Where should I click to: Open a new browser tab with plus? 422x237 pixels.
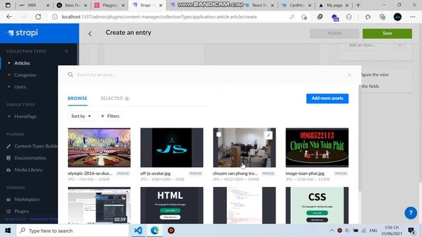(358, 5)
